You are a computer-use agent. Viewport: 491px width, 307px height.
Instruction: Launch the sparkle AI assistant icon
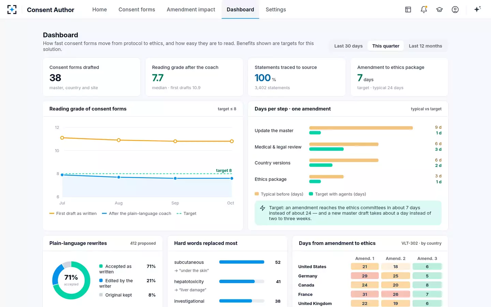coord(477,9)
